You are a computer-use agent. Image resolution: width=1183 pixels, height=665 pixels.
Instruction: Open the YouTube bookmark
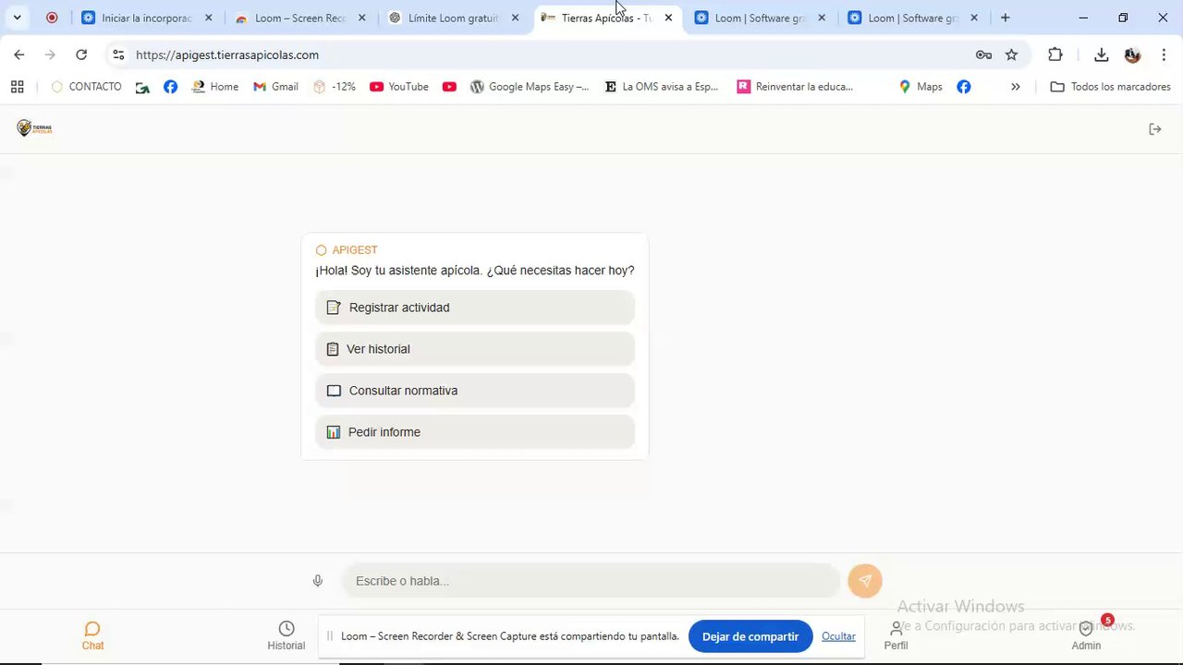tap(398, 87)
